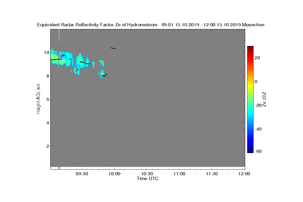
Task: Click the 09:30 time axis label
Action: [82, 174]
